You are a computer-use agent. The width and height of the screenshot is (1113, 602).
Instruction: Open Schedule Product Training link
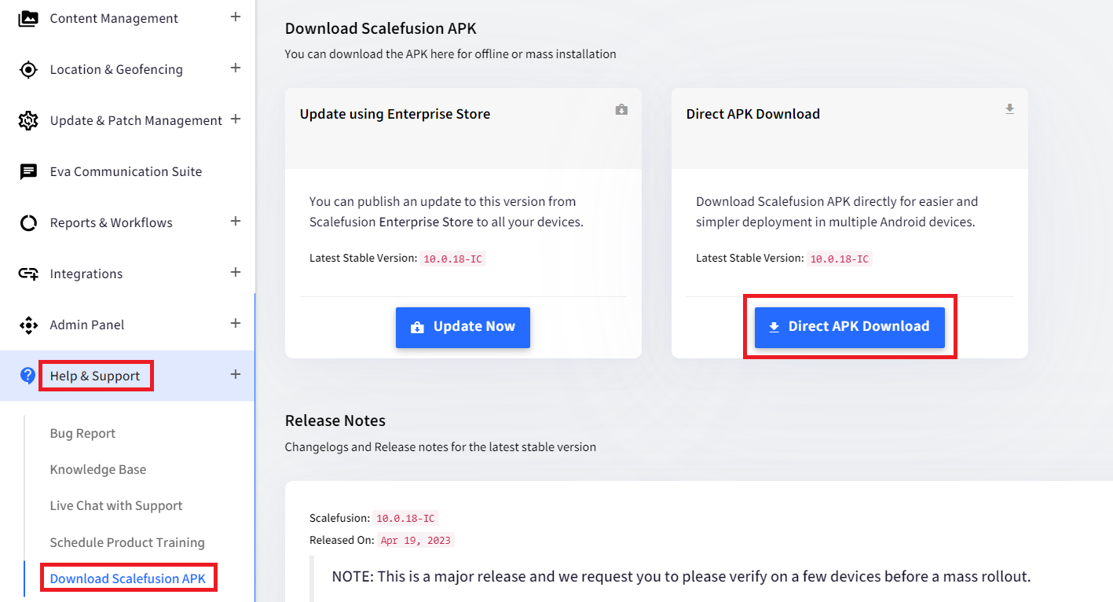tap(127, 542)
